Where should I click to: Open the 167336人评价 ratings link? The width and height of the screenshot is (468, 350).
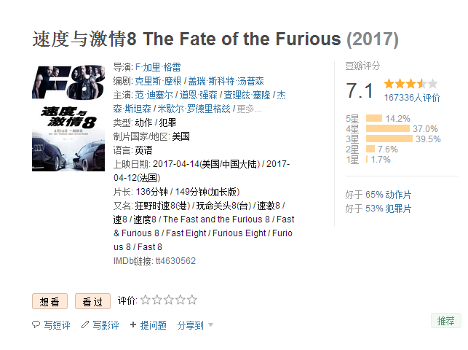pos(412,98)
